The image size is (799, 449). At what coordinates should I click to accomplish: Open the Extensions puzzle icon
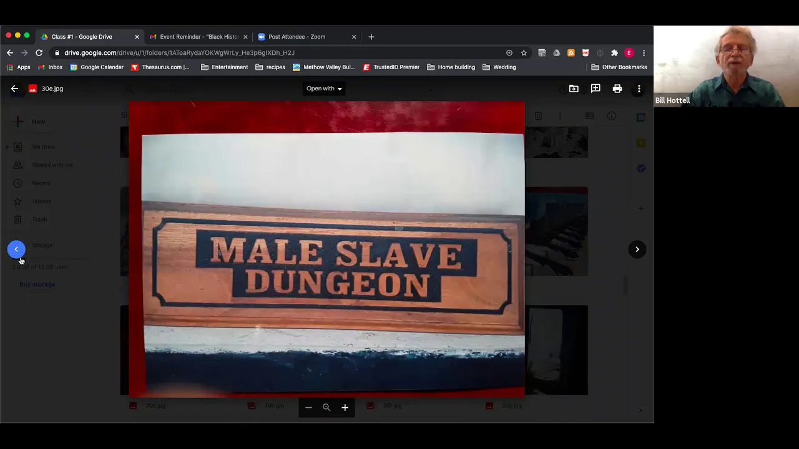point(614,53)
